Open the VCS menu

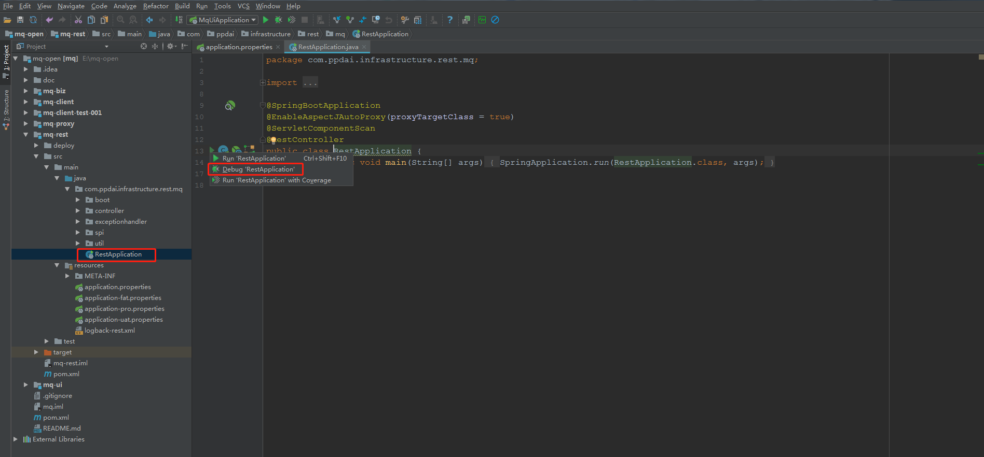click(243, 6)
